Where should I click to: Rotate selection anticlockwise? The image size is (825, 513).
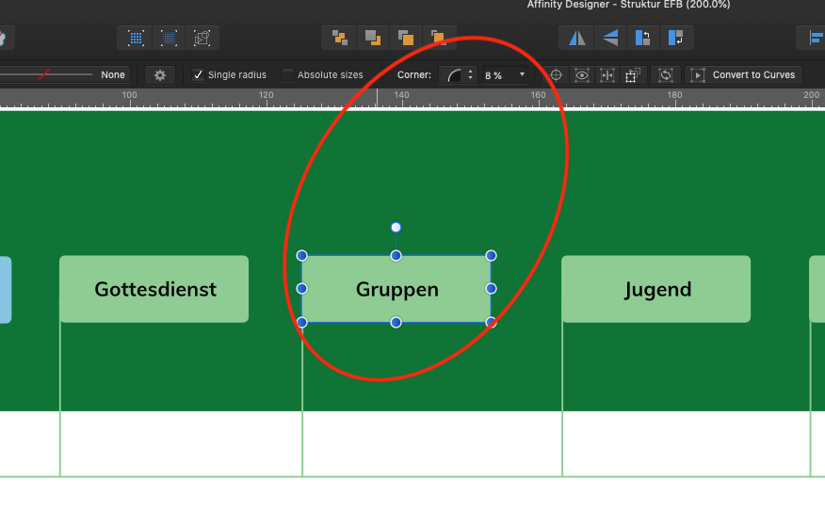pos(643,38)
